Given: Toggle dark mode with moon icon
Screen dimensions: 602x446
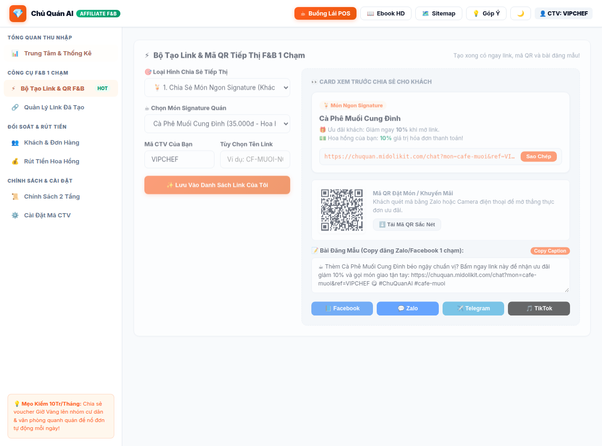Looking at the screenshot, I should click(x=521, y=14).
